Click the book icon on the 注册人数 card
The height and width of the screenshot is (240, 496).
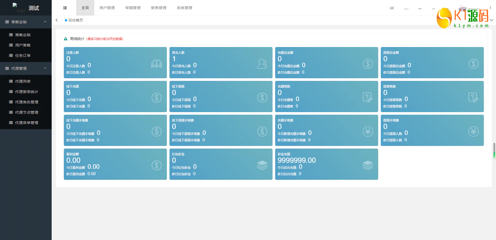(157, 64)
